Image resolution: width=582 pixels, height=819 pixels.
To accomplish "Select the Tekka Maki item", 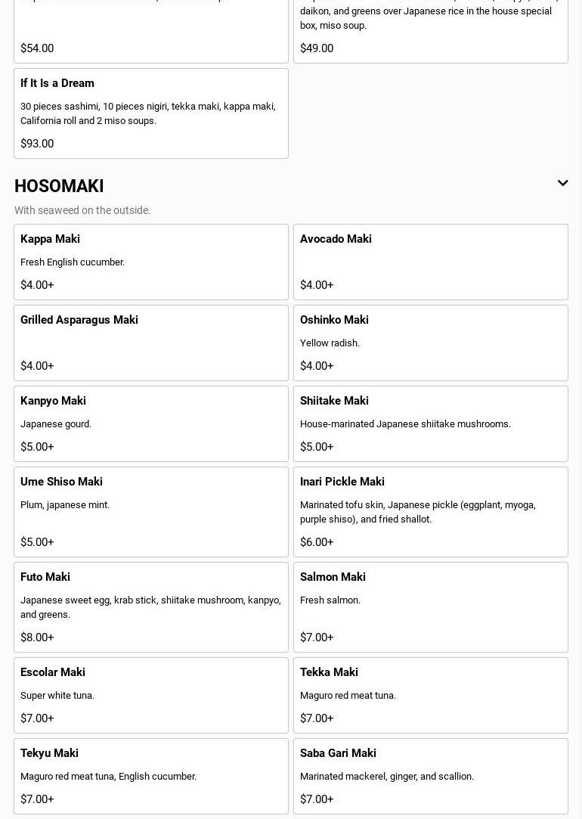I will [430, 695].
